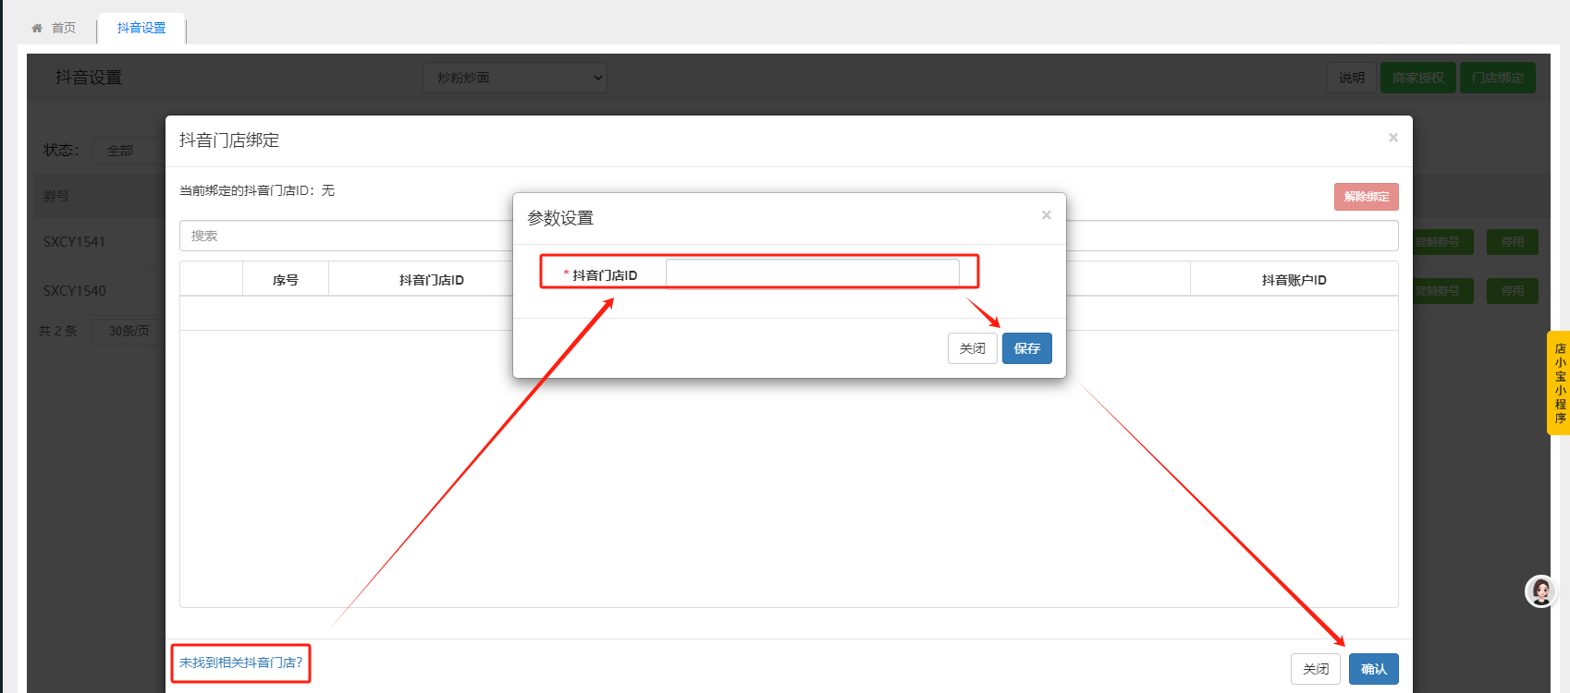Viewport: 1570px width, 693px height.
Task: Click the blue 保存 button
Action: pyautogui.click(x=1027, y=348)
